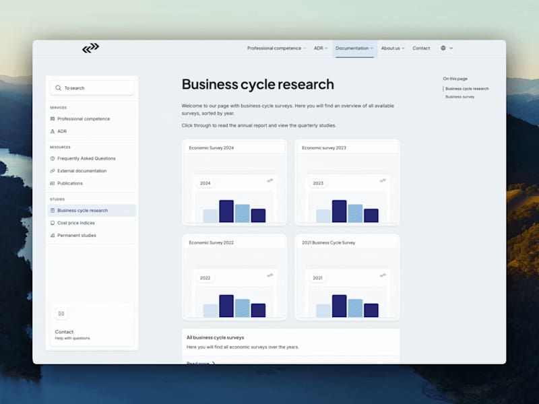This screenshot has height=404, width=539.
Task: Open Contact in the top navigation
Action: pyautogui.click(x=421, y=48)
